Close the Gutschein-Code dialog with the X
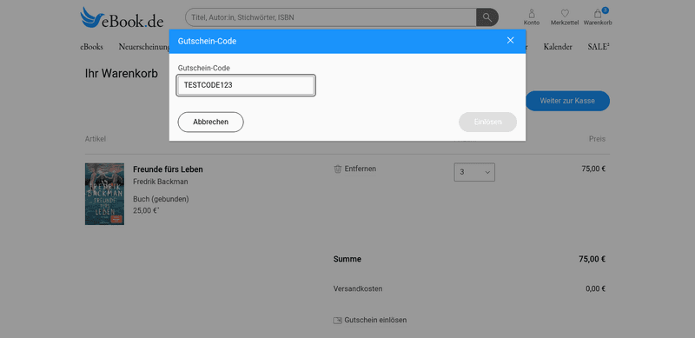 510,40
